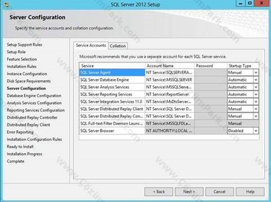The height and width of the screenshot is (202, 271).
Task: Open Startup Type for Distributed Replay Client
Action: coord(256,109)
